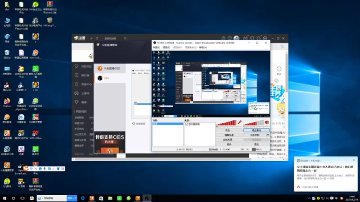Open the dropdown arrow beside 开始录制

pos(268,135)
